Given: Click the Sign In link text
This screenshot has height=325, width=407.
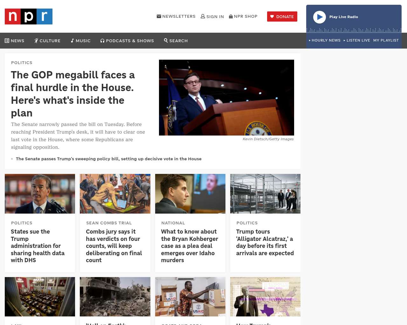Looking at the screenshot, I should (x=215, y=17).
